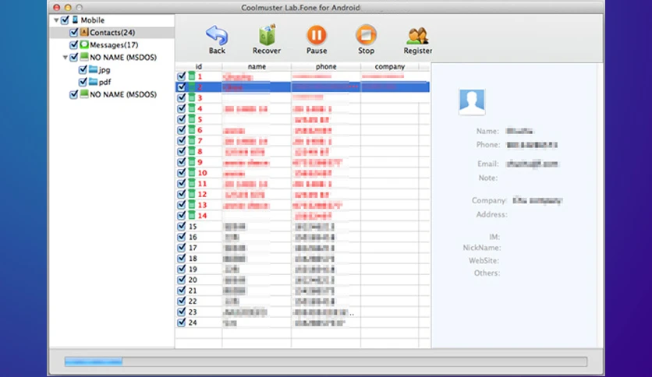This screenshot has height=377, width=652.
Task: Sort by the id column header
Action: pos(199,66)
